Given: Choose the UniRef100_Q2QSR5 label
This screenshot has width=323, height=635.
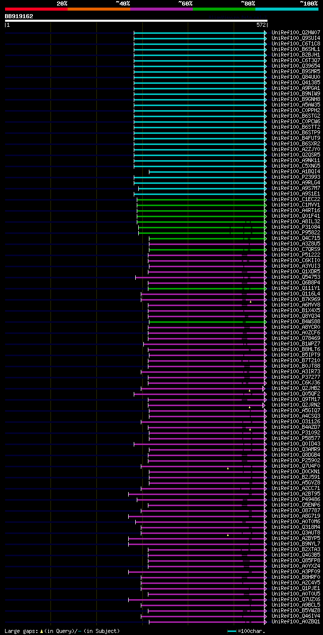Looking at the screenshot, I should tap(296, 155).
